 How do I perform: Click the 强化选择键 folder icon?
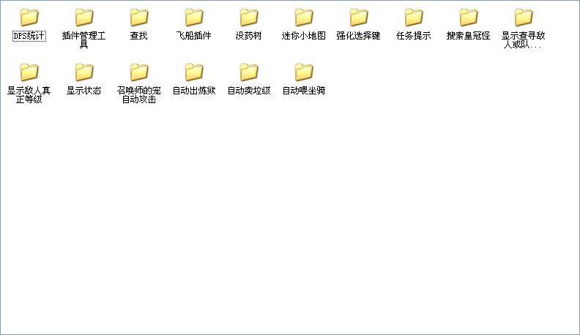[x=358, y=18]
